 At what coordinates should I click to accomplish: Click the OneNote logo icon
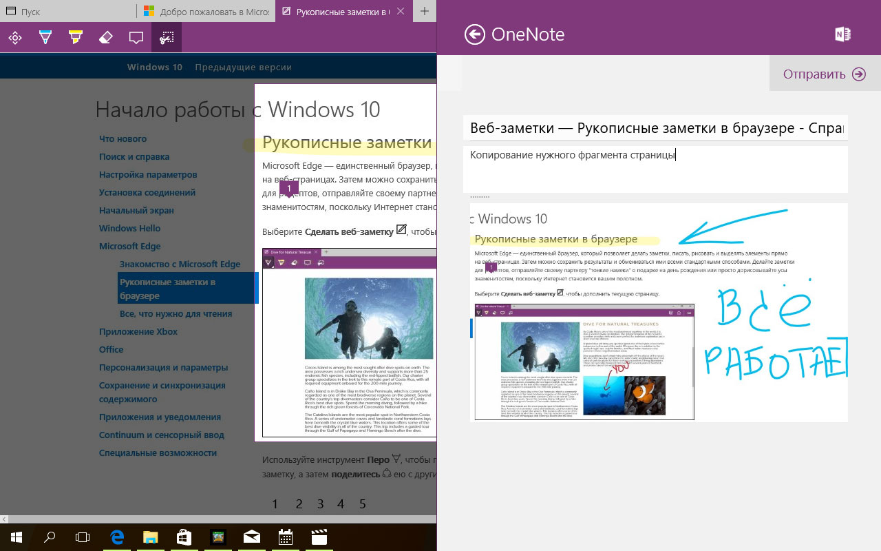pos(842,34)
